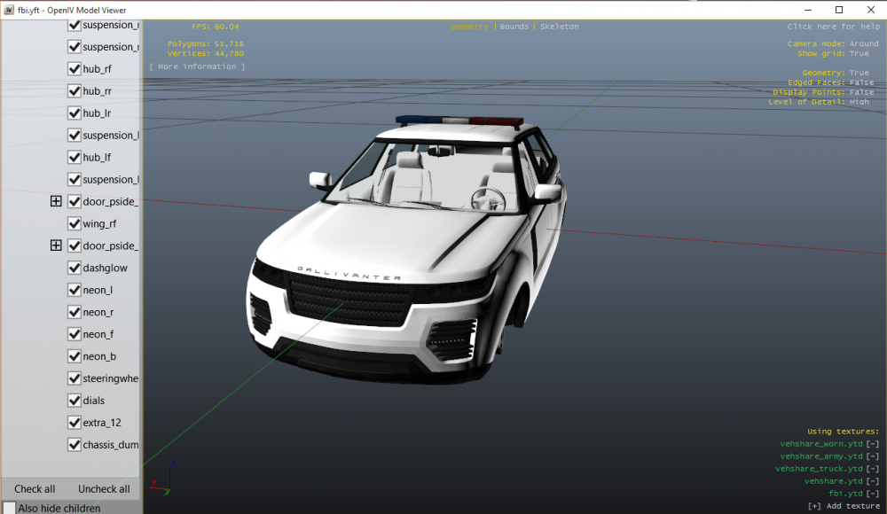Maximize the Model Viewer window
The height and width of the screenshot is (514, 887).
tap(839, 10)
